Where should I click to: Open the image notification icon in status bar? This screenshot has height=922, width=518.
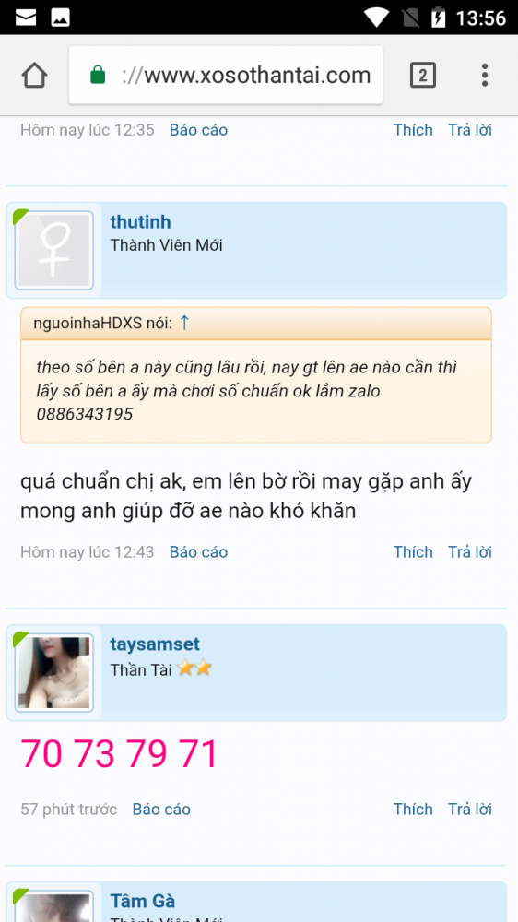coord(61,17)
